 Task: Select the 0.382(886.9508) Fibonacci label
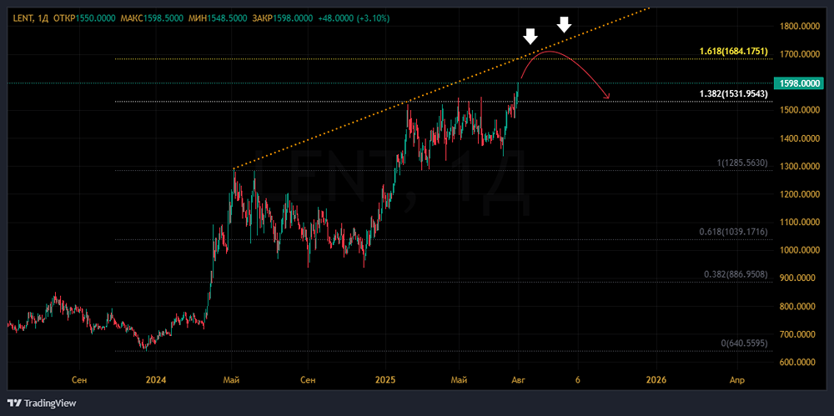[x=736, y=274]
